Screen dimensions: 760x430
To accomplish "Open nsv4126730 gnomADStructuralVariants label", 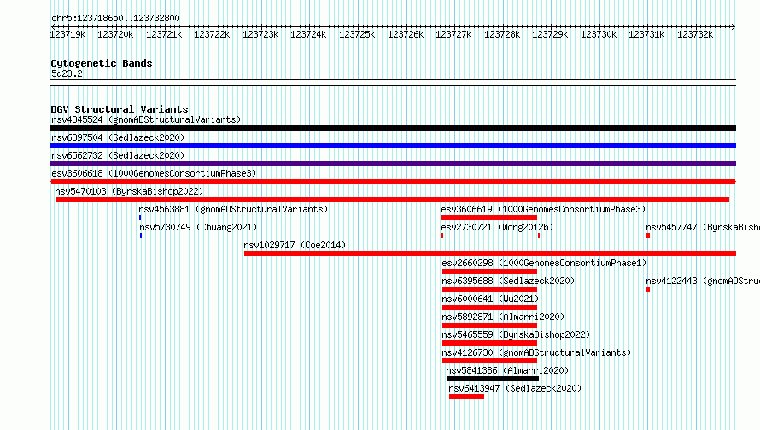I will point(536,352).
